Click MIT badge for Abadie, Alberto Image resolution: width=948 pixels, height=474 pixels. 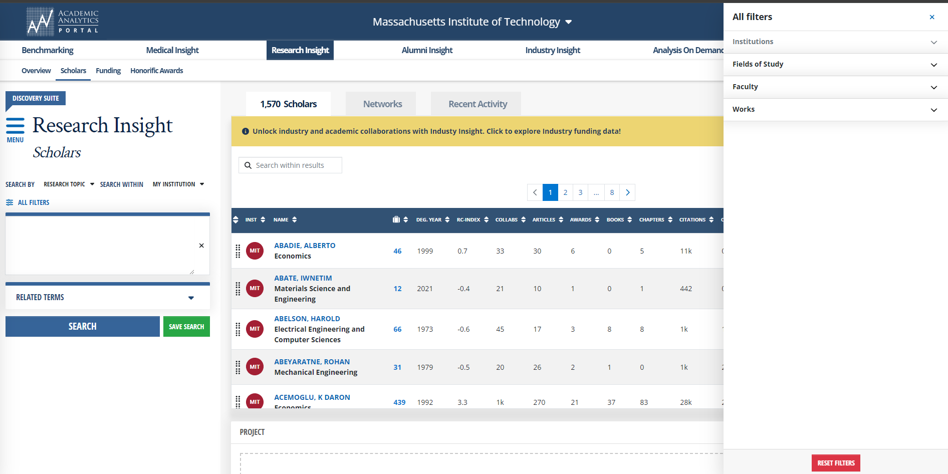[x=255, y=251]
